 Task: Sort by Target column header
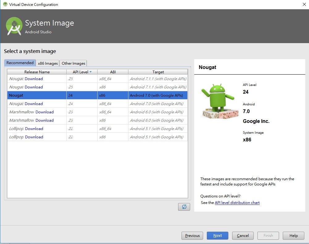[158, 72]
